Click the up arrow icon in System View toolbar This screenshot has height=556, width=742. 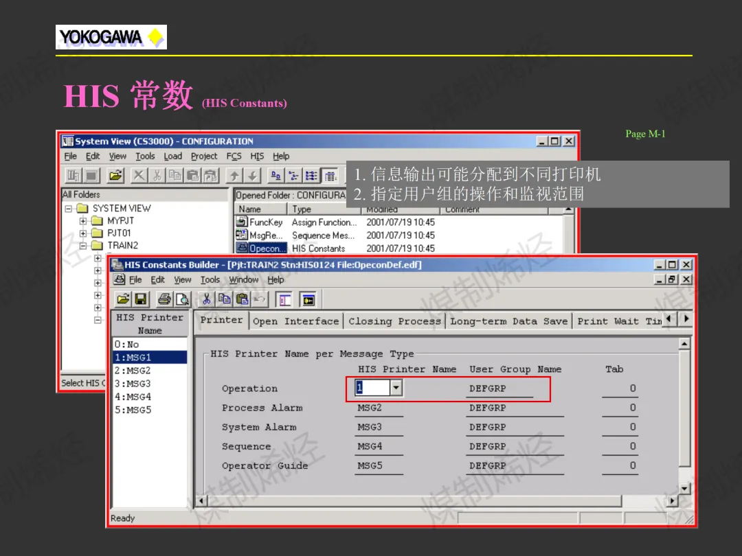(x=234, y=176)
